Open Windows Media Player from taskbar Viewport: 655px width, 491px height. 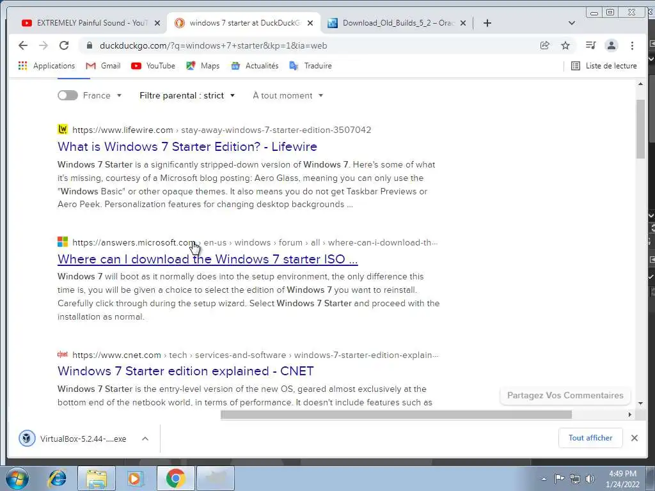(136, 478)
